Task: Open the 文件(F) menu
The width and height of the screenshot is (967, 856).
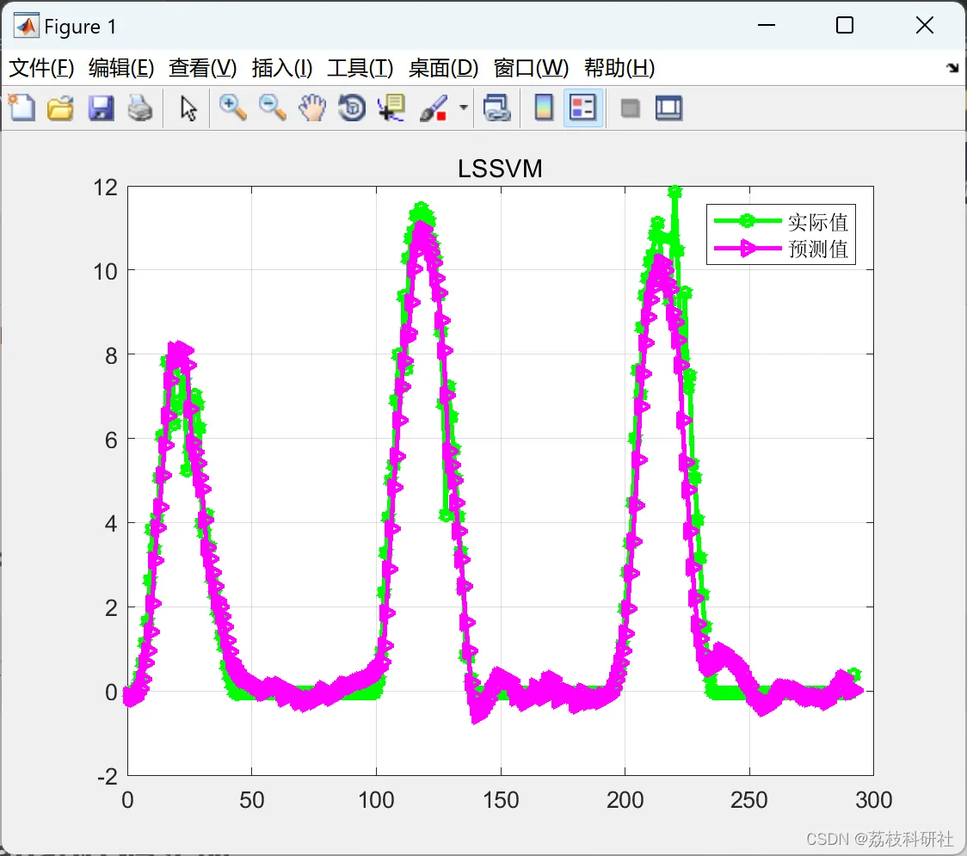Action: (42, 68)
